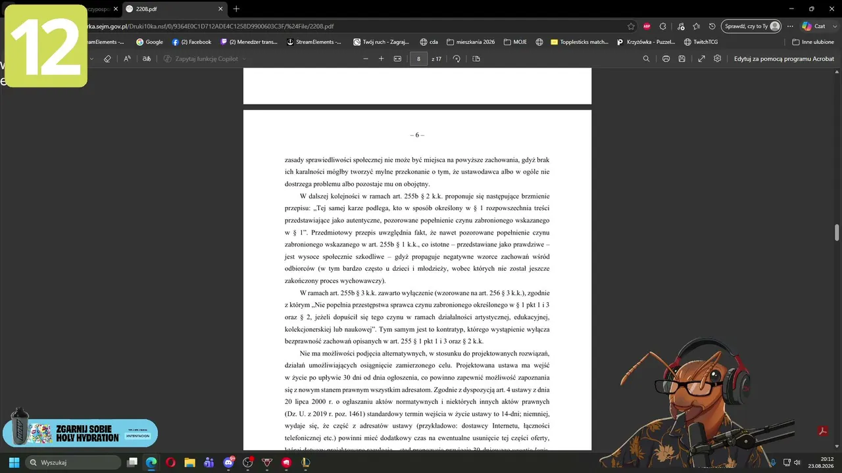Add this page to favorites star

pos(631,26)
